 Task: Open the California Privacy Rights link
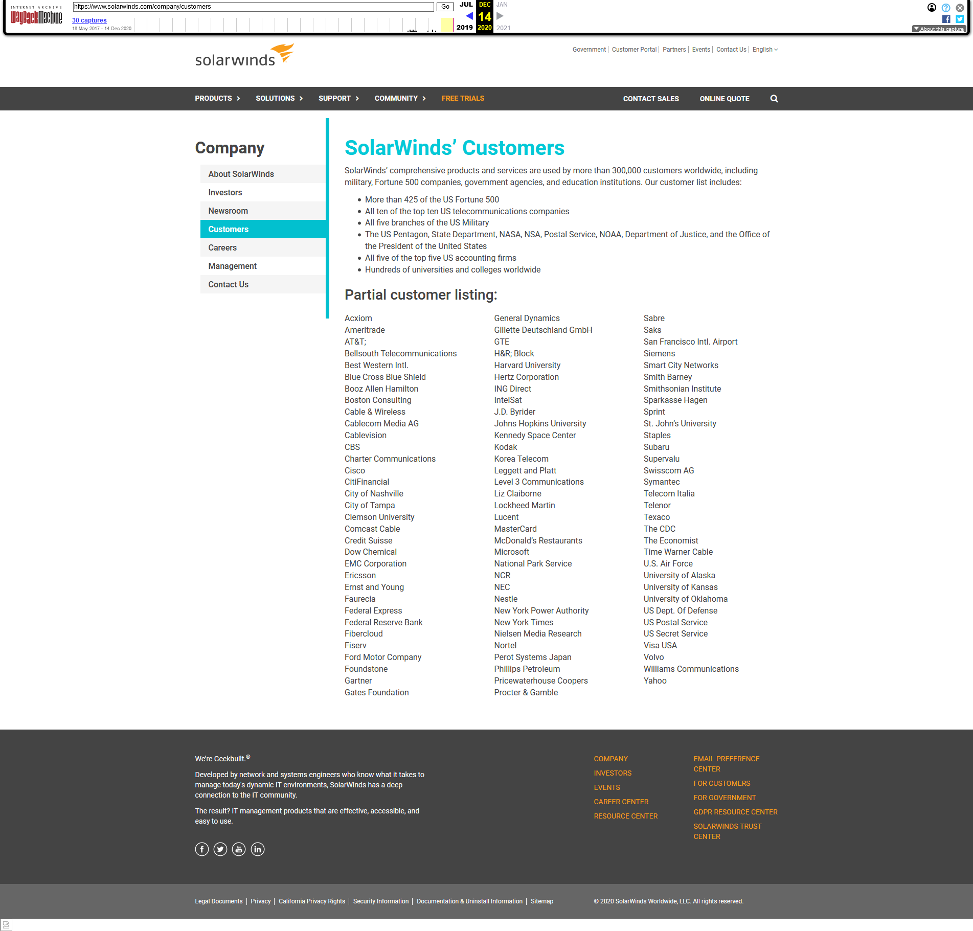click(x=311, y=901)
